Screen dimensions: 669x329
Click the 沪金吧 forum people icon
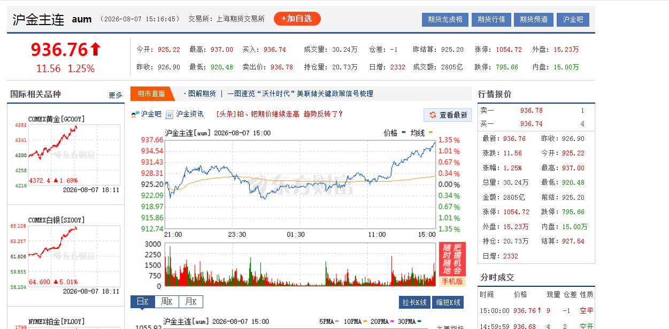(x=135, y=114)
